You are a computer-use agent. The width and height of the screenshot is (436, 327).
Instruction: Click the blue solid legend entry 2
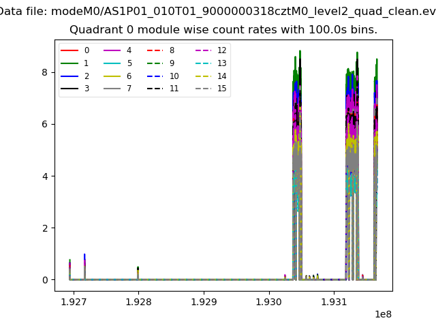point(76,76)
